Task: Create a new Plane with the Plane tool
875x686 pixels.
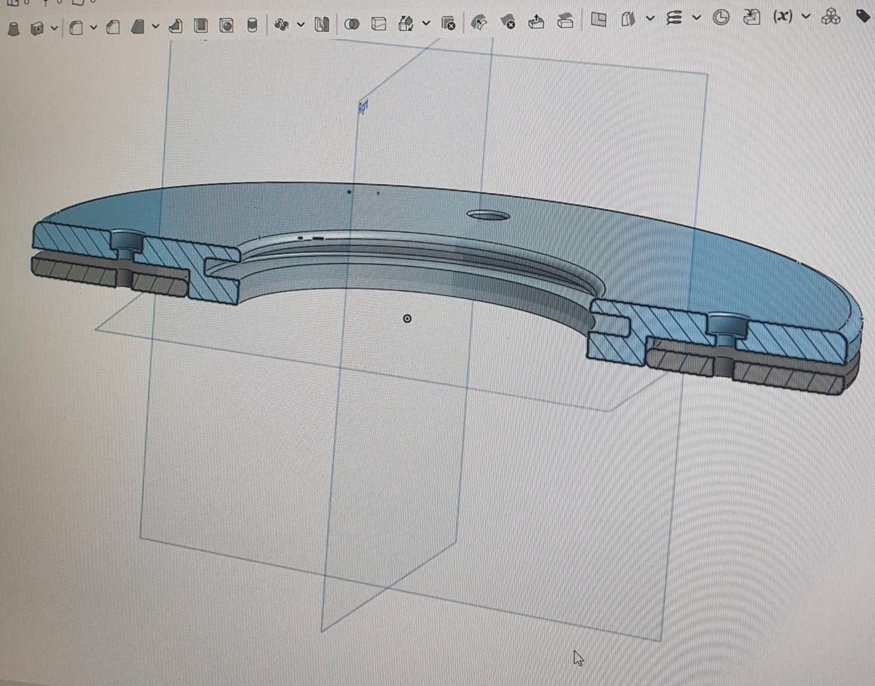Action: pyautogui.click(x=598, y=20)
